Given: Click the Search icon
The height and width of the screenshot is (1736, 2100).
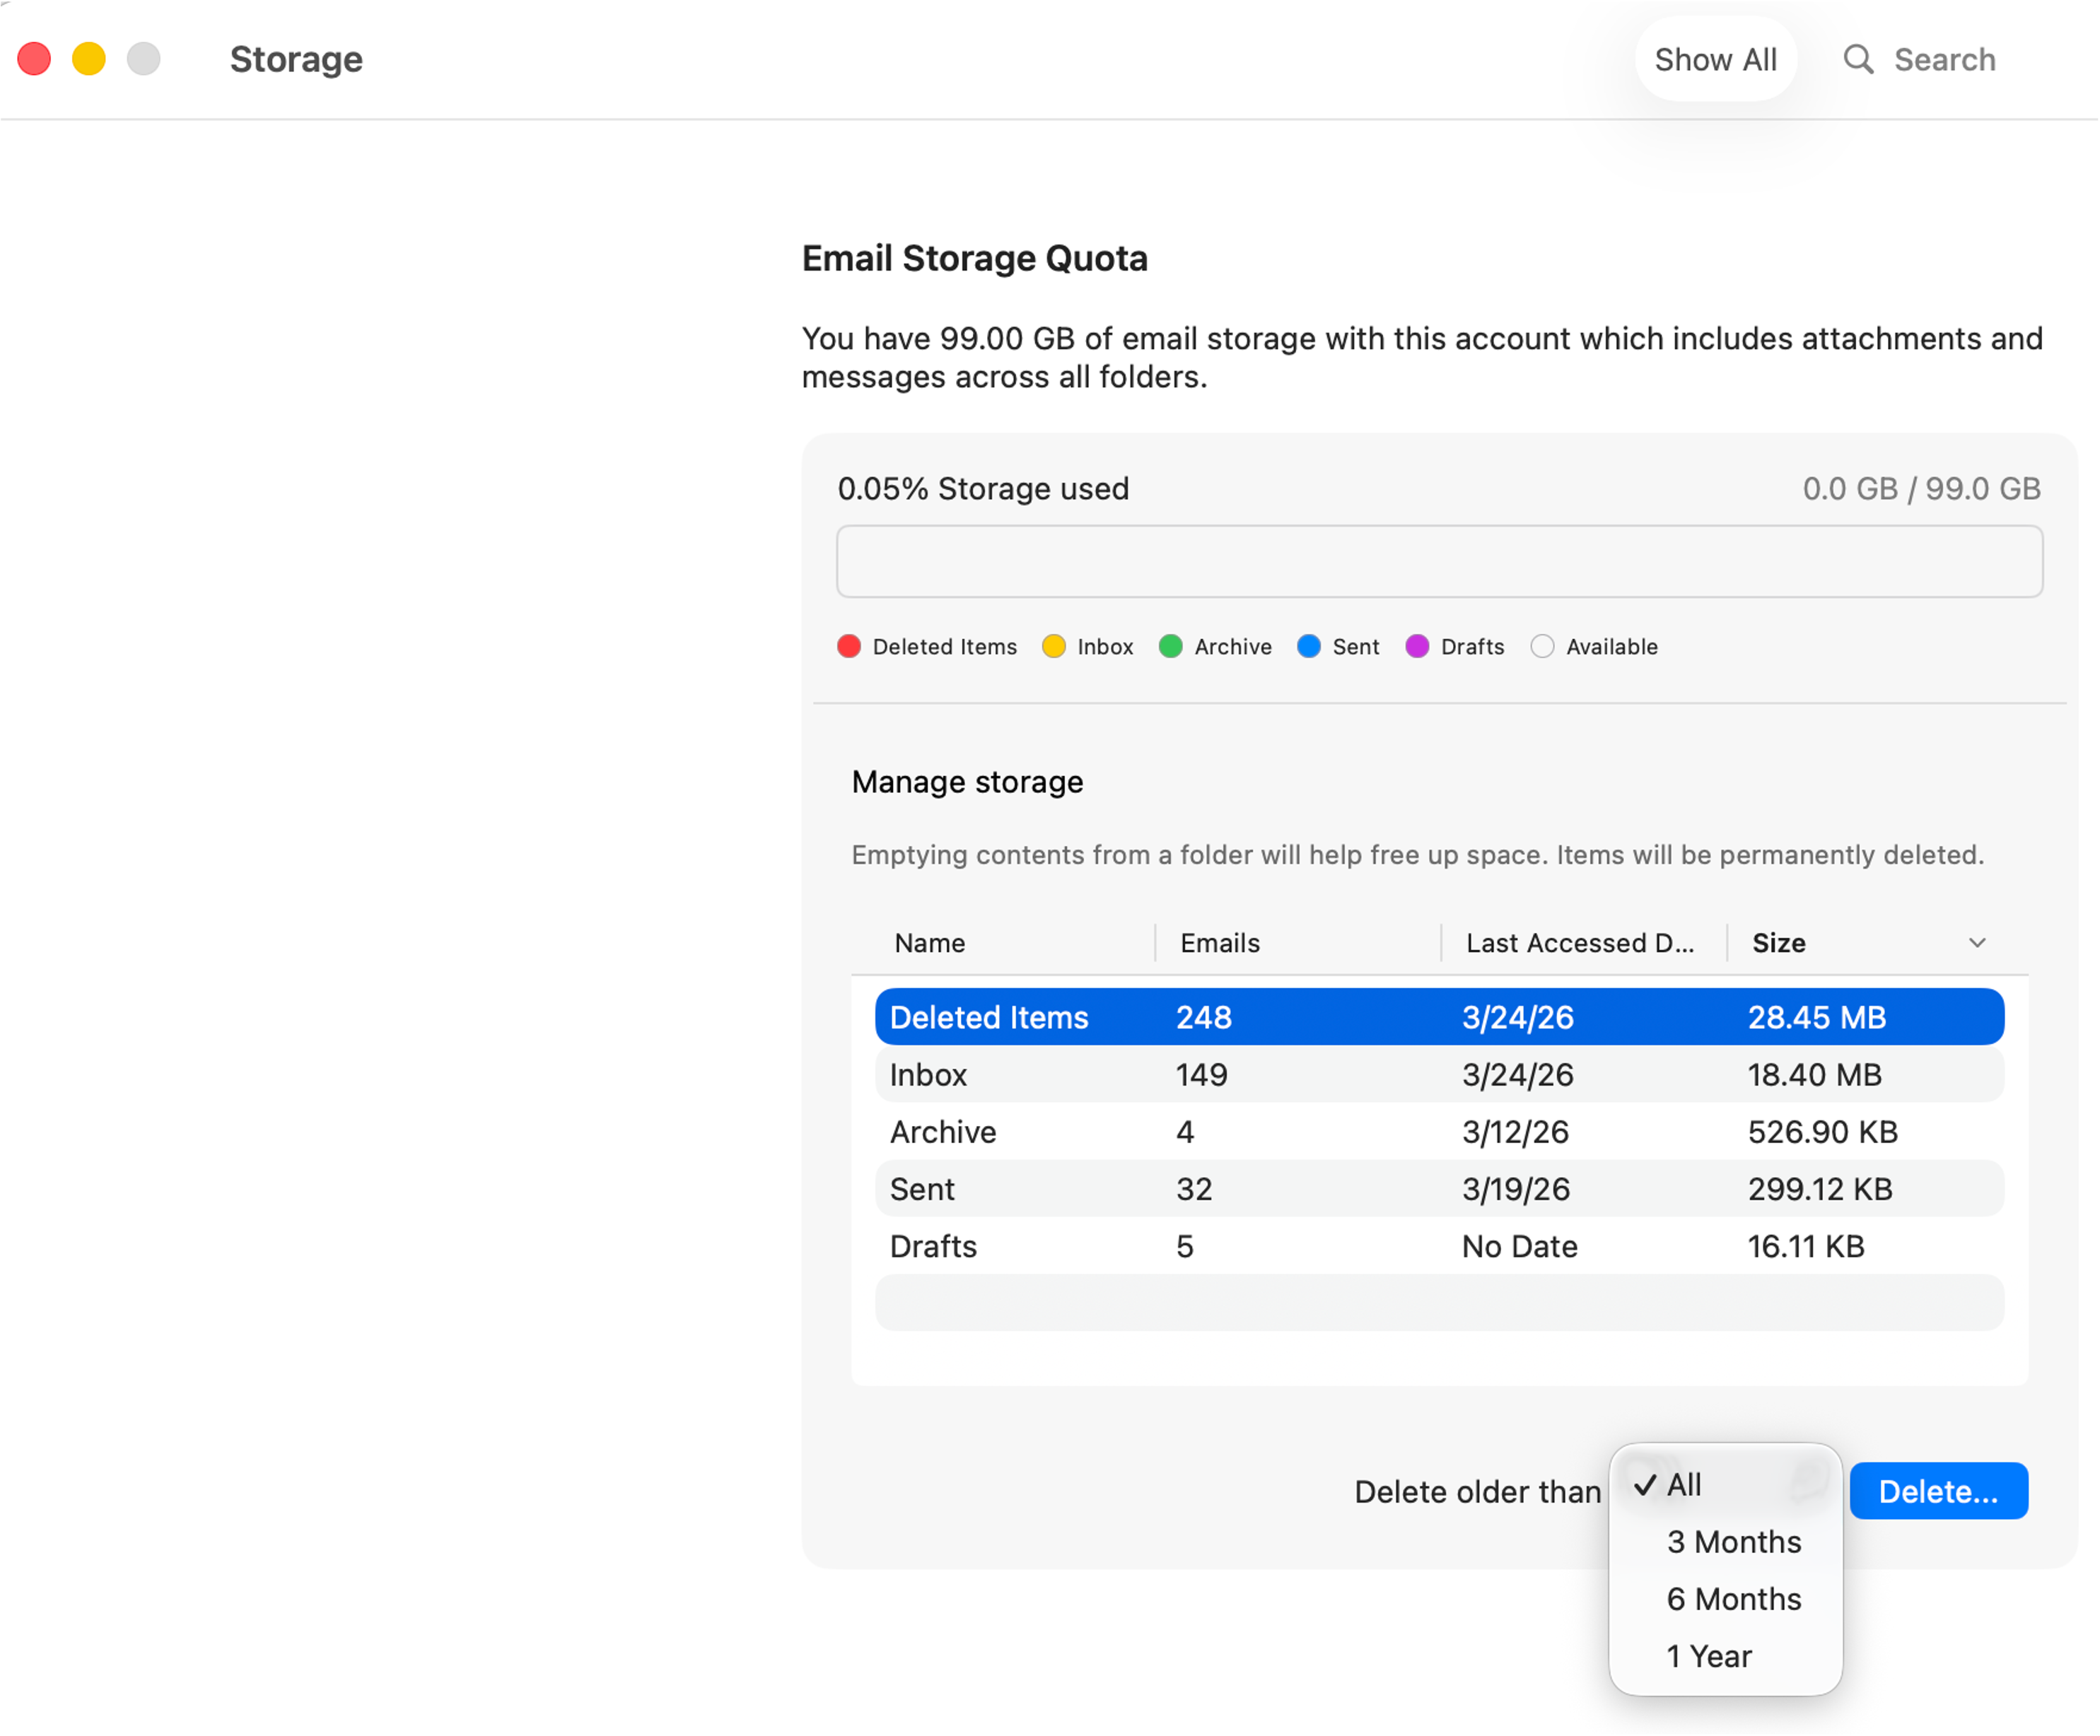Looking at the screenshot, I should (1860, 59).
